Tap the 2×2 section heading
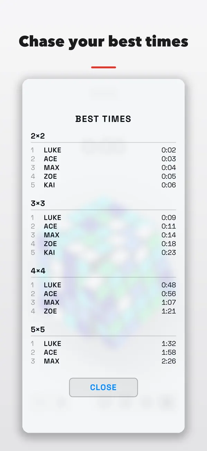 pyautogui.click(x=38, y=136)
